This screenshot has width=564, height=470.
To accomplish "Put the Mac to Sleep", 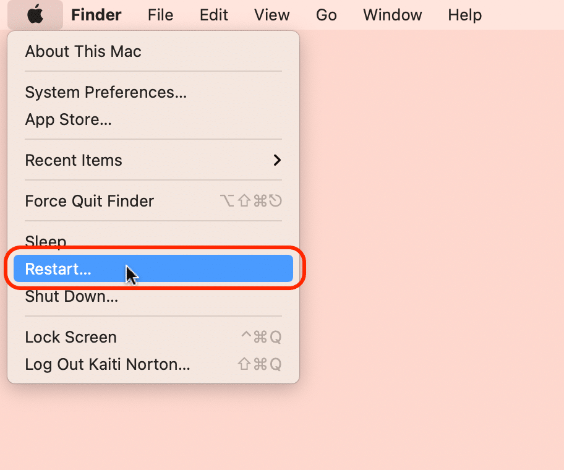I will tap(46, 240).
